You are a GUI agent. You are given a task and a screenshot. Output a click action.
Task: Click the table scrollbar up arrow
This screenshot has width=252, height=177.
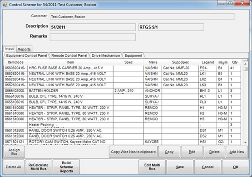pyautogui.click(x=245, y=64)
